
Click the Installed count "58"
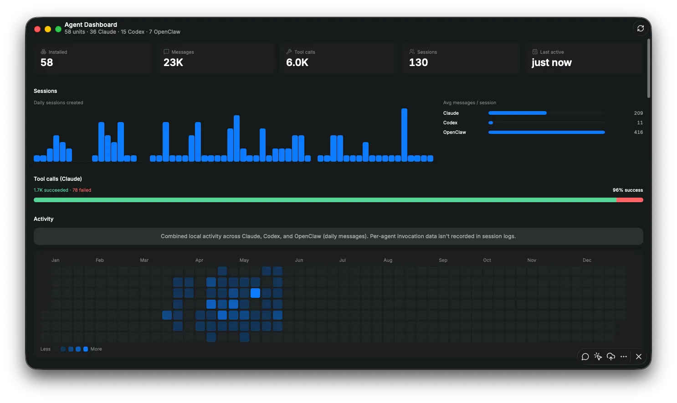point(47,63)
